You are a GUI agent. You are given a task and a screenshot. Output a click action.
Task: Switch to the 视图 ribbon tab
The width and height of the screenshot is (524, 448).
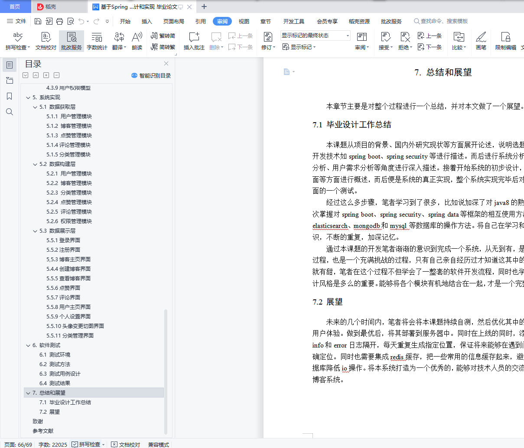pos(244,21)
